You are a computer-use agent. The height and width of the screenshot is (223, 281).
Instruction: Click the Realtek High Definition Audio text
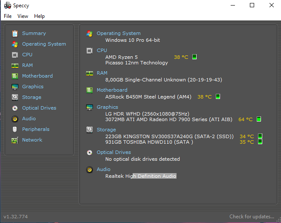[x=141, y=176]
